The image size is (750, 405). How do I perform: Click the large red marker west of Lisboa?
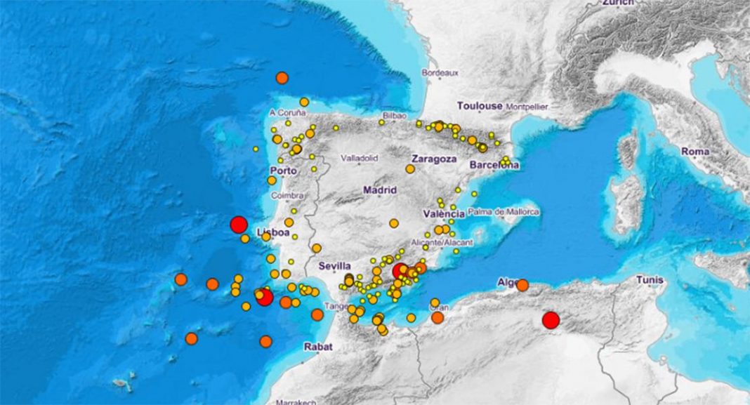(238, 225)
